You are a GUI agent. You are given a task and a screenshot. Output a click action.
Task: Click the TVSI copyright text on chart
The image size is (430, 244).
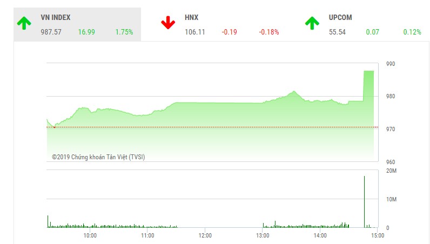(98, 157)
